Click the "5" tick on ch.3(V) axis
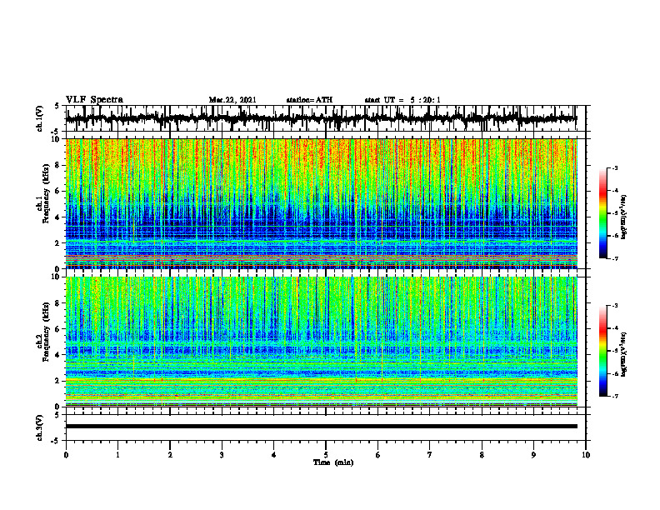 pyautogui.click(x=58, y=415)
